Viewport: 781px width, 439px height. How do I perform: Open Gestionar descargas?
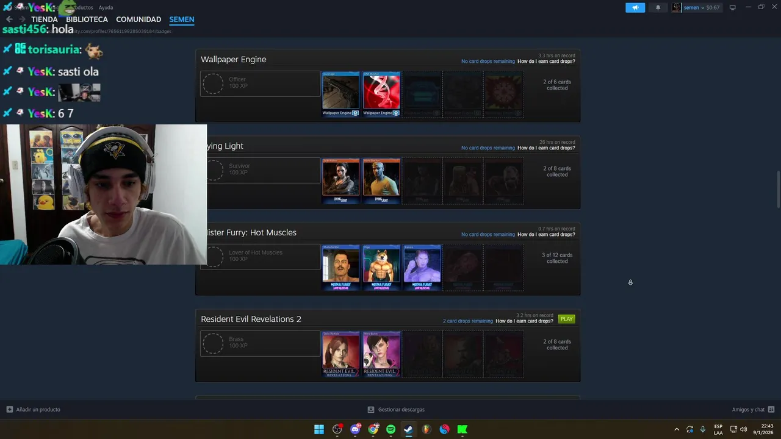click(x=396, y=410)
